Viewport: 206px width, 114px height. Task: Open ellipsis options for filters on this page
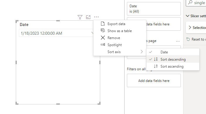pos(178,41)
